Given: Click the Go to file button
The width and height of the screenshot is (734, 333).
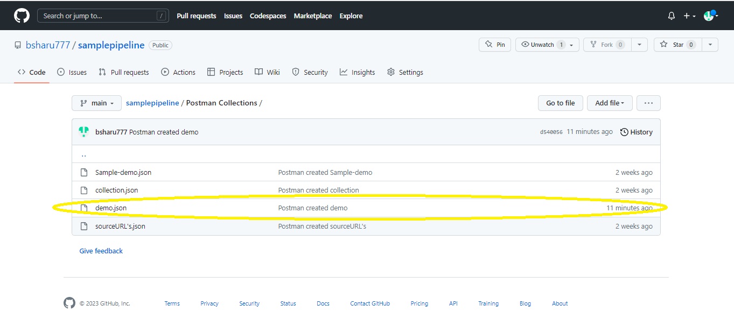Looking at the screenshot, I should [x=560, y=103].
